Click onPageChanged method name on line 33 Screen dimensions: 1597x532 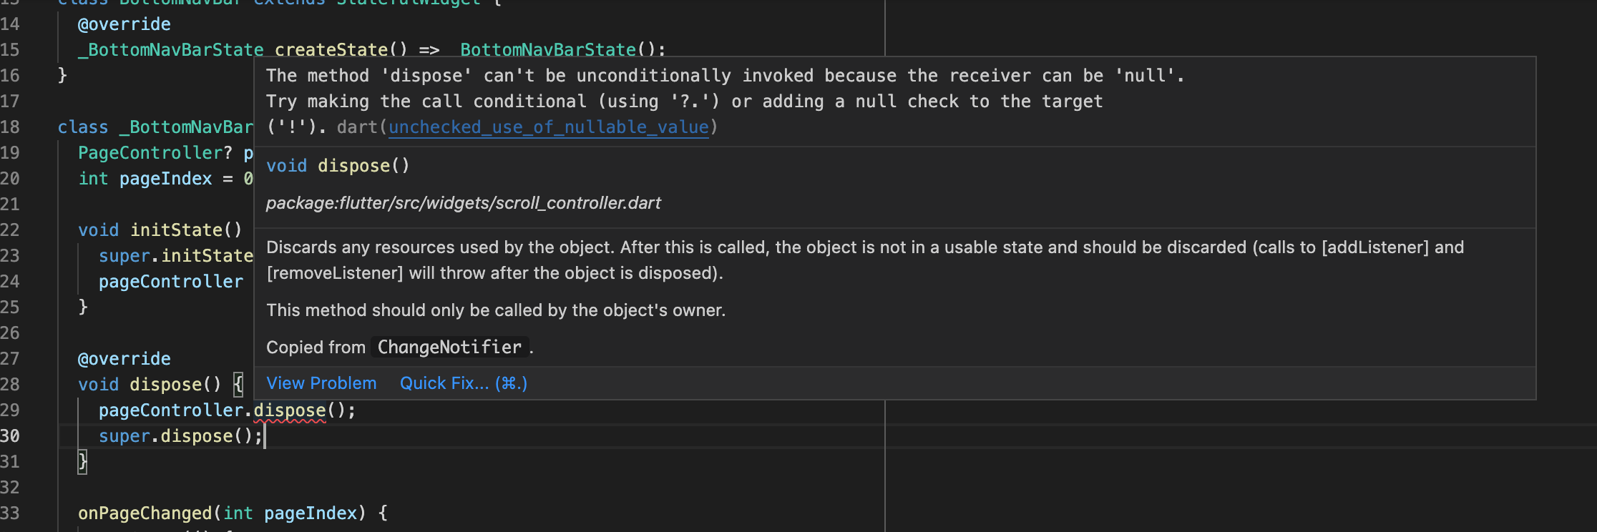[145, 513]
